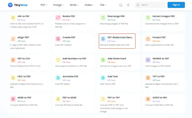Open the PDF to CSV icon
This screenshot has width=192, height=118.
coord(13,60)
